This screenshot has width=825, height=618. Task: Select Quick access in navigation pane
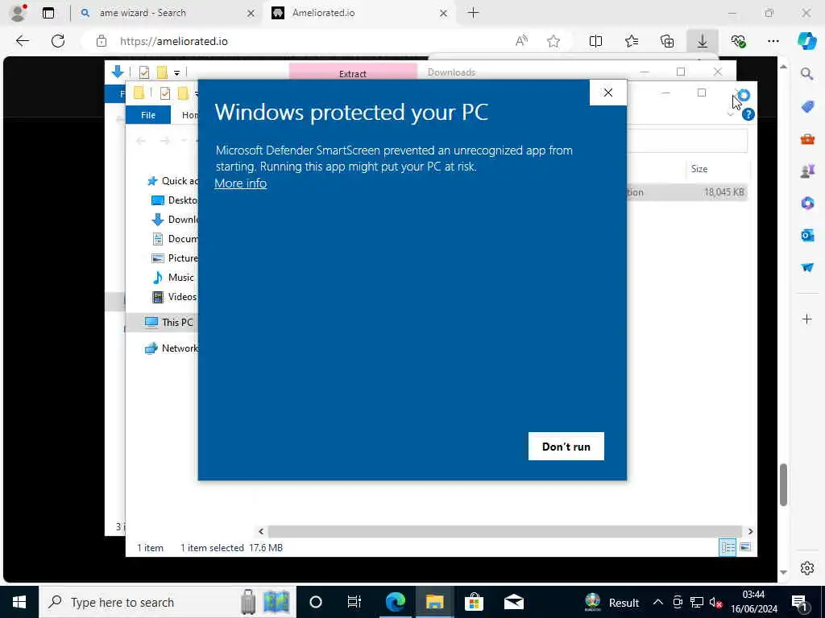click(172, 181)
